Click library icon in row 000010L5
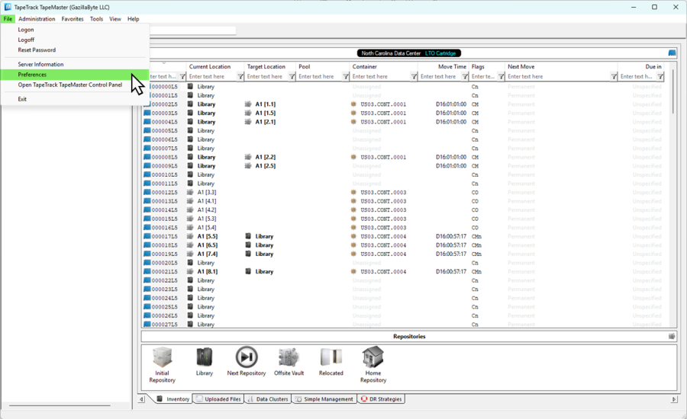 tap(190, 174)
